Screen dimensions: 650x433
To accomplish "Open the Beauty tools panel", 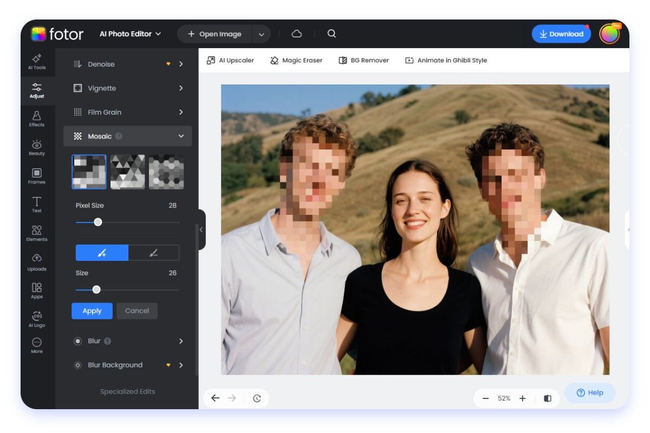I will tap(37, 147).
